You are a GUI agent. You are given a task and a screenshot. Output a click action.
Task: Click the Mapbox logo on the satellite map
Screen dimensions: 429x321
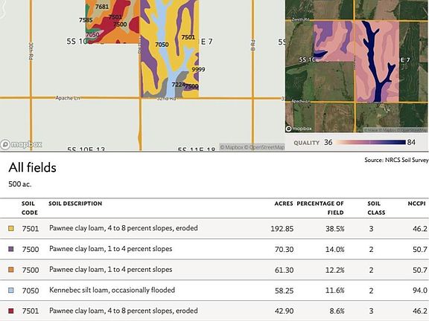(299, 129)
